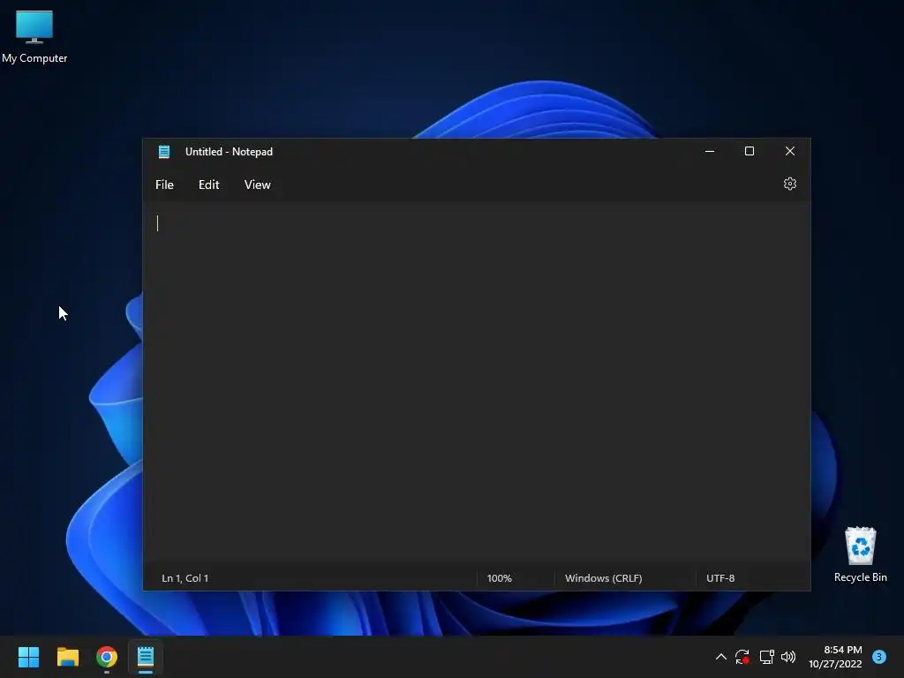Open the network tray icon
The height and width of the screenshot is (678, 904).
click(767, 657)
